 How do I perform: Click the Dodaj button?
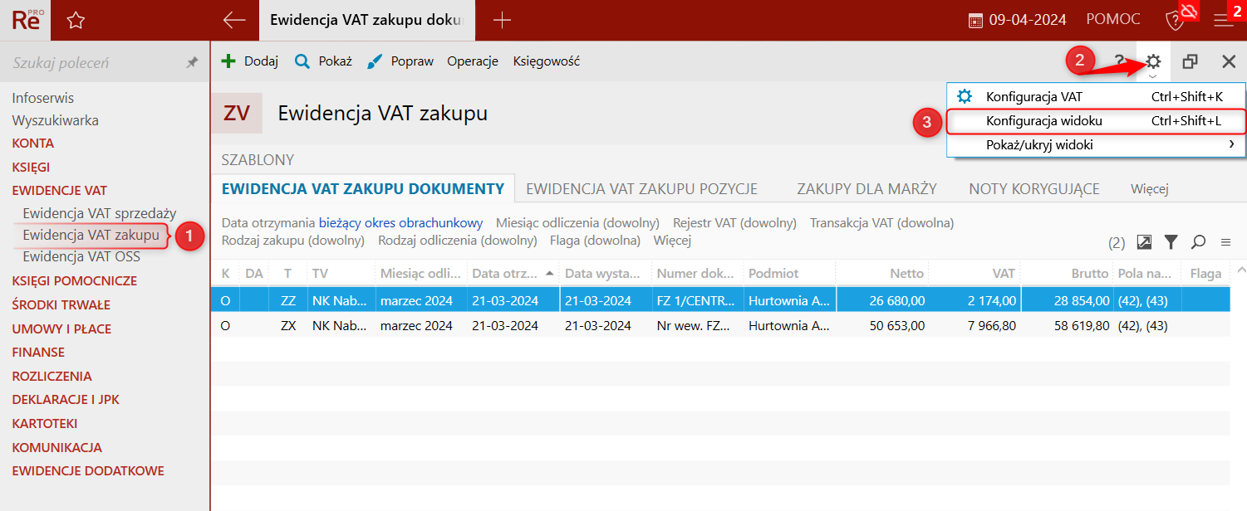(x=250, y=61)
